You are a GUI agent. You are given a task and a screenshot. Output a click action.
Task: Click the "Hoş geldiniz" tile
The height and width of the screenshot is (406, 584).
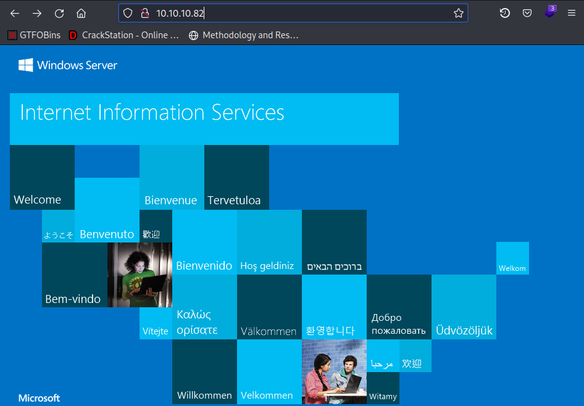(x=269, y=242)
